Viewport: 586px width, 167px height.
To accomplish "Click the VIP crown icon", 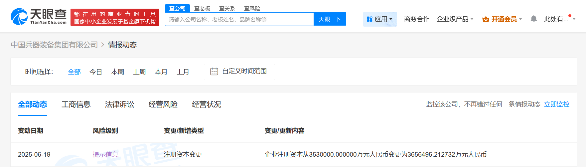I will 486,19.
